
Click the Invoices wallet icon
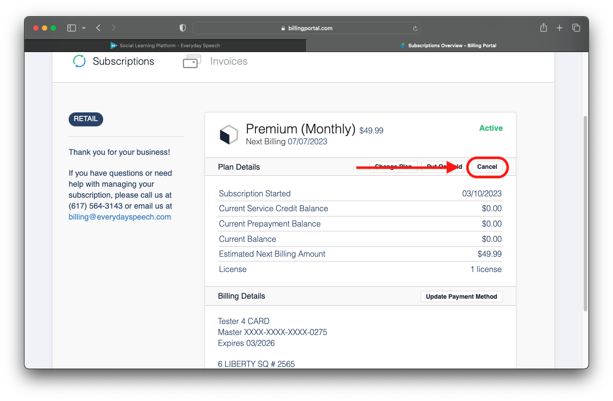[x=191, y=61]
